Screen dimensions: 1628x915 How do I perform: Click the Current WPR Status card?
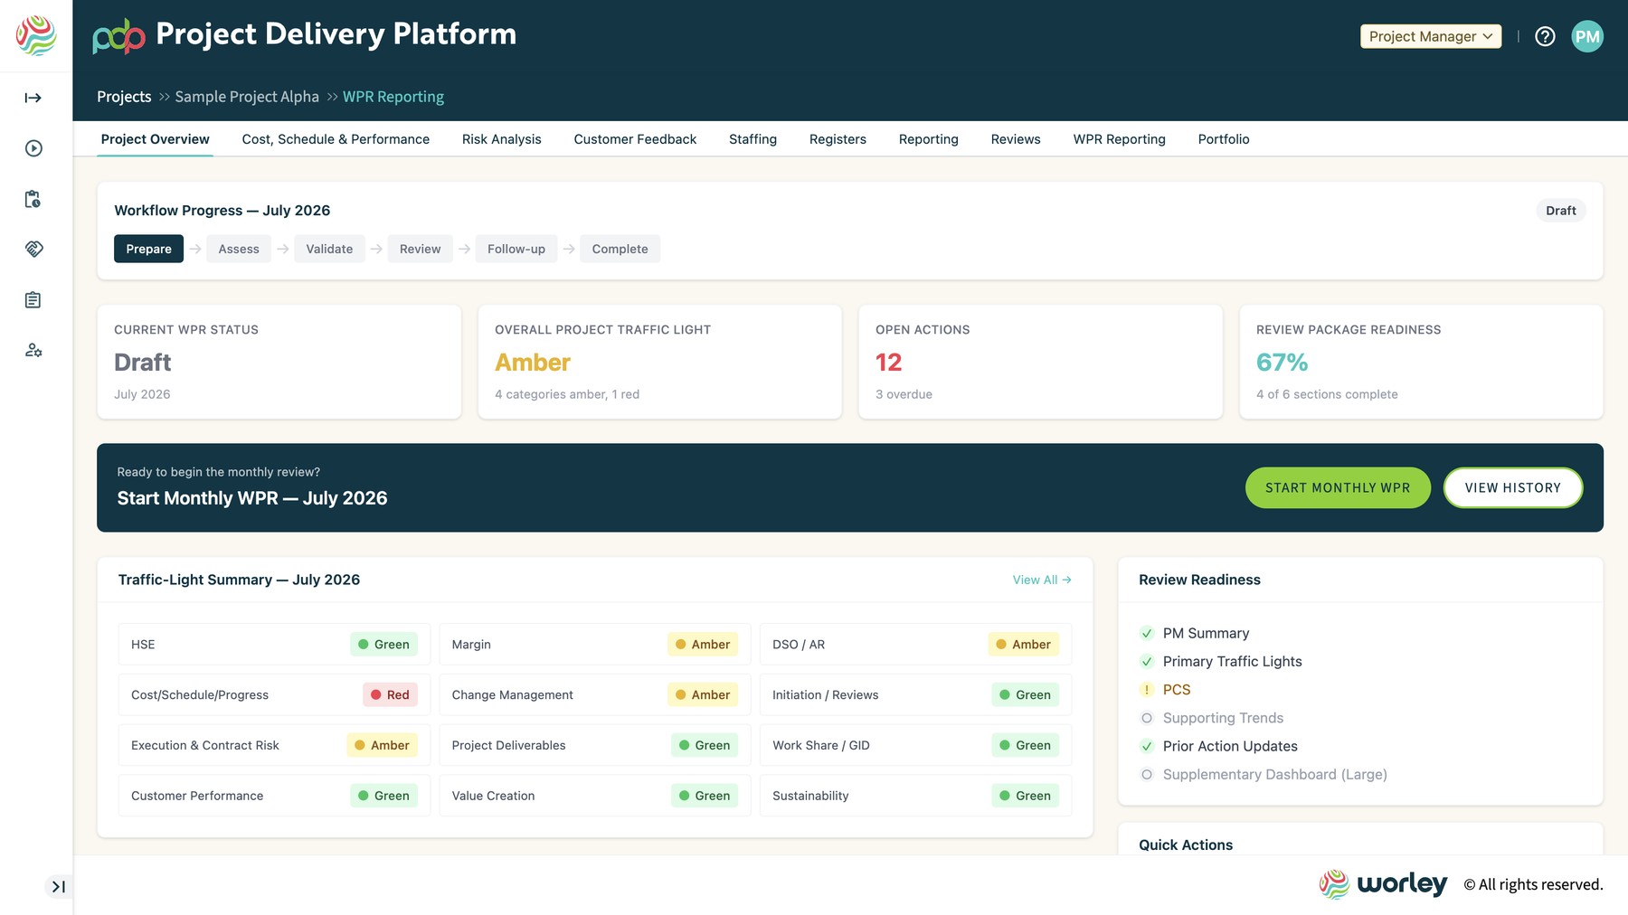279,362
